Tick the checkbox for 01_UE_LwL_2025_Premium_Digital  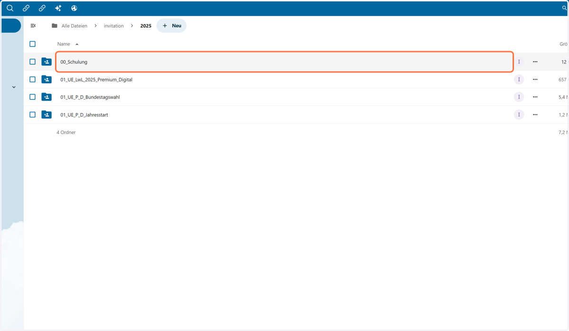point(32,80)
